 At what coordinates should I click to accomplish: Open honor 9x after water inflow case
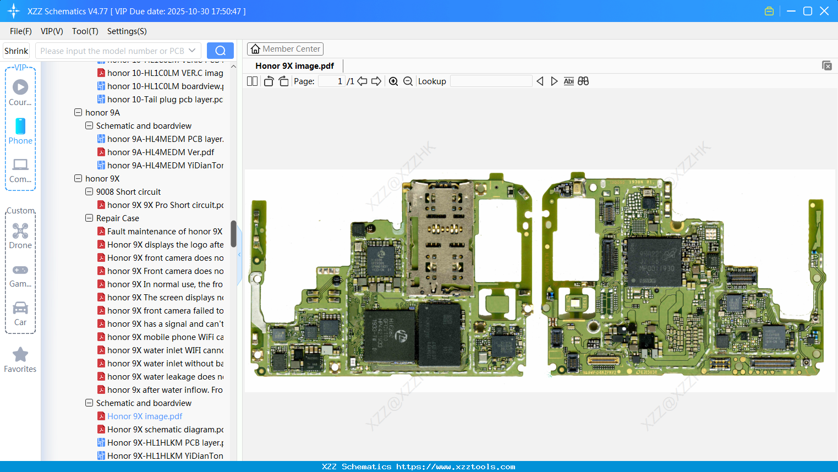[160, 390]
